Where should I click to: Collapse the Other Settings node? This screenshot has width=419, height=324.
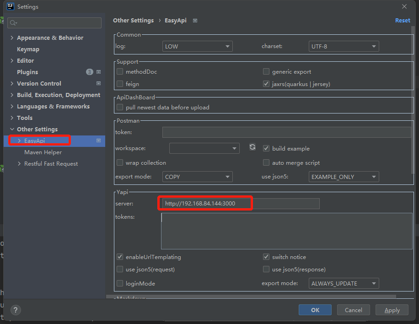(x=12, y=129)
